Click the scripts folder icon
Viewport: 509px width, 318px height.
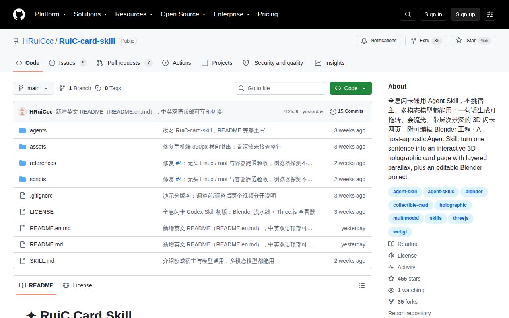click(23, 179)
